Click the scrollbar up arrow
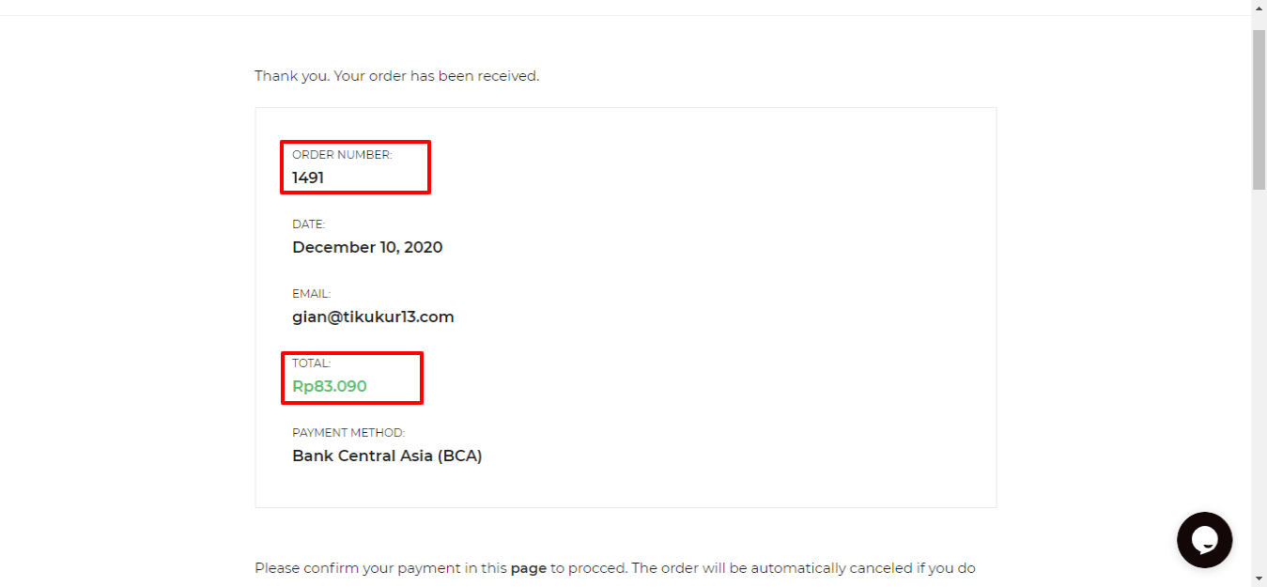The height and width of the screenshot is (587, 1267). point(1259,8)
